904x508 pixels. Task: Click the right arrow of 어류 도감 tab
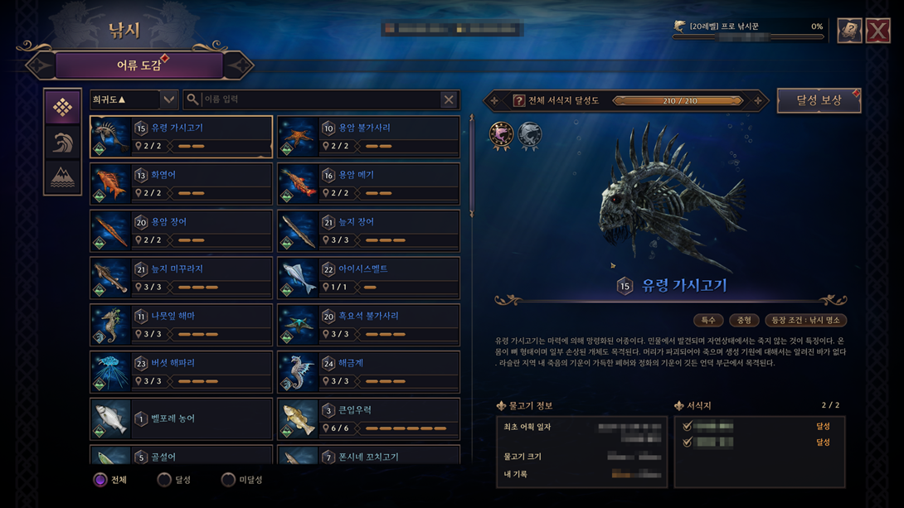click(239, 65)
